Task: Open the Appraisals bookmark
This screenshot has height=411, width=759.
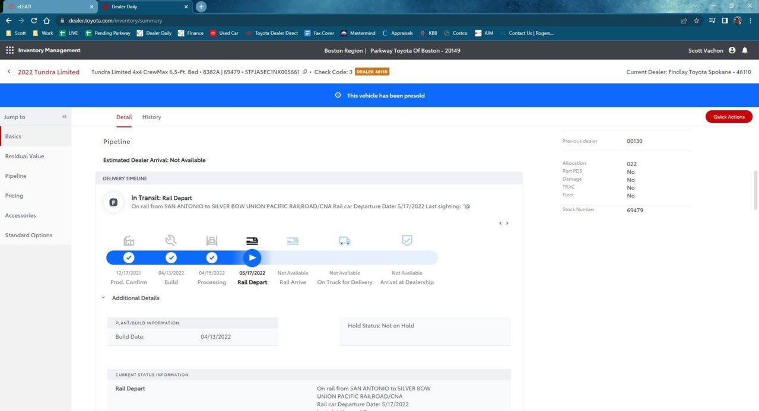Action: (x=398, y=33)
